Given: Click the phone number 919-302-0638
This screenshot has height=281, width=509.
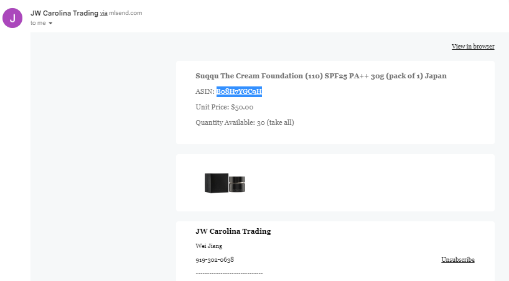Looking at the screenshot, I should (215, 260).
